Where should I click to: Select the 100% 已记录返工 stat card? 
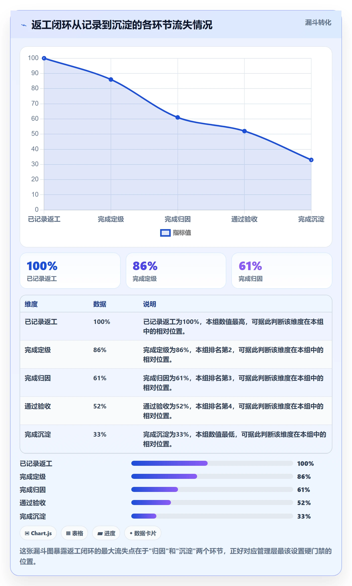coord(70,271)
